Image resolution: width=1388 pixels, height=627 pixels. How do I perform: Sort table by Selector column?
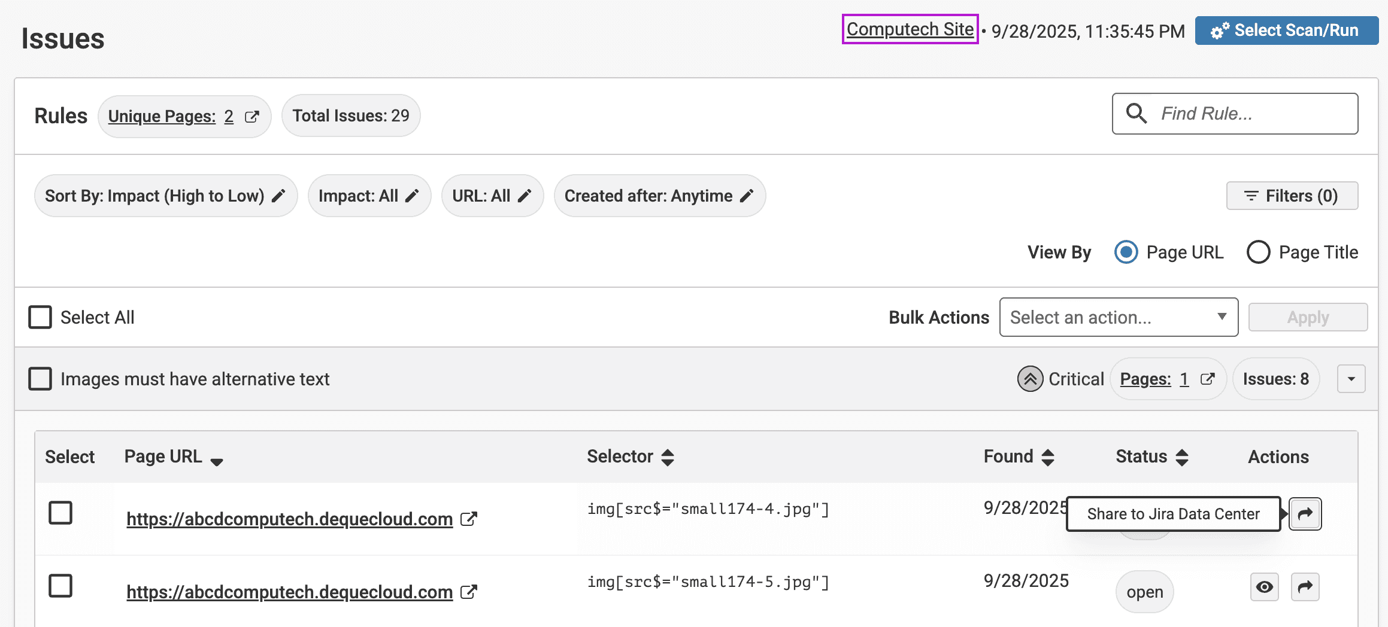[x=667, y=458]
